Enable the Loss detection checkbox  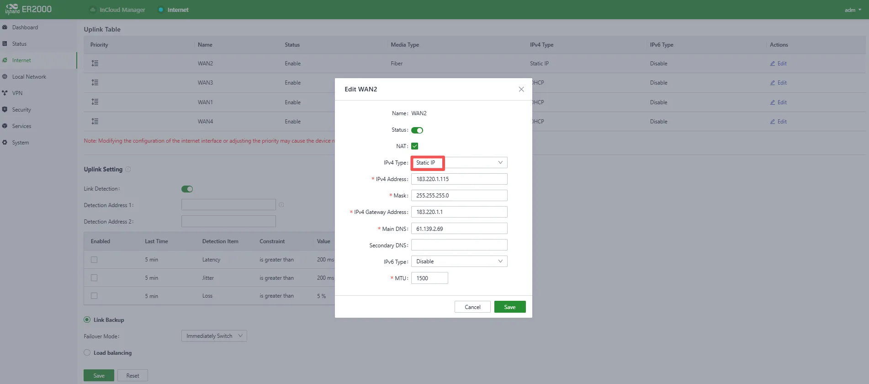click(x=94, y=296)
